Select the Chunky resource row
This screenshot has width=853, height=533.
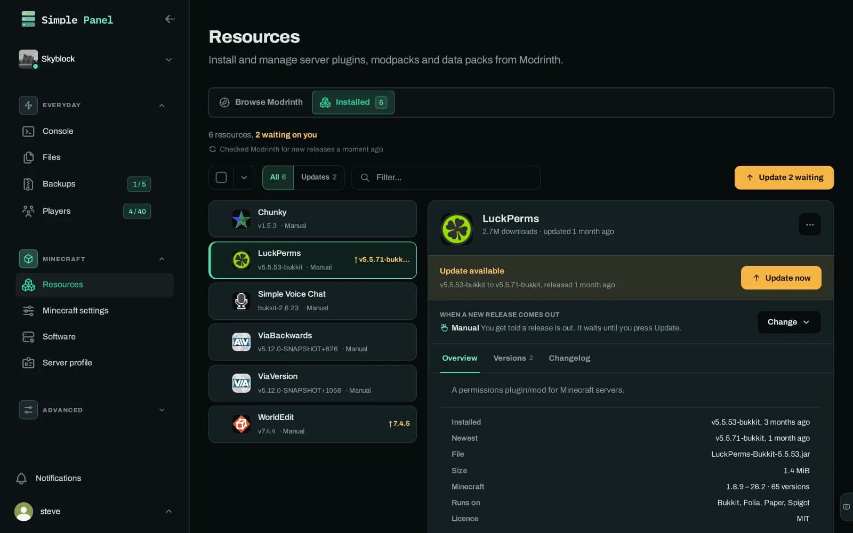tap(312, 219)
